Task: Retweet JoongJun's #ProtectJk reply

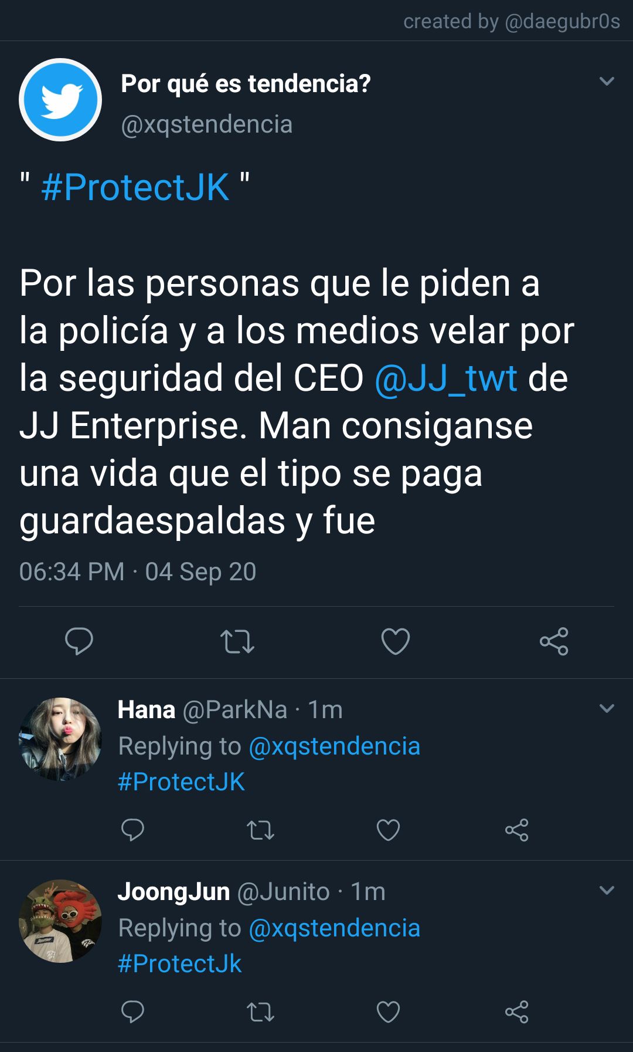Action: pyautogui.click(x=261, y=1012)
